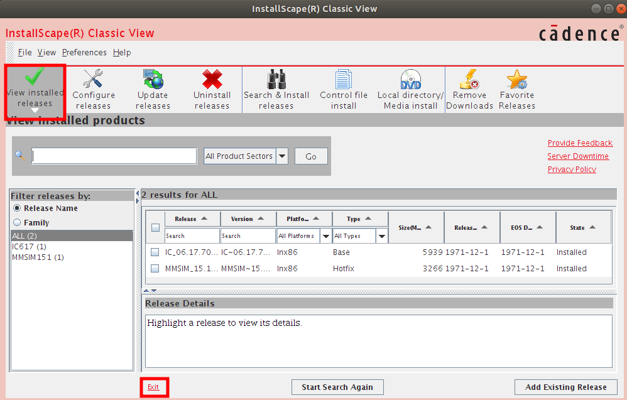Click Start Search Again button
The height and width of the screenshot is (400, 627).
[x=337, y=387]
